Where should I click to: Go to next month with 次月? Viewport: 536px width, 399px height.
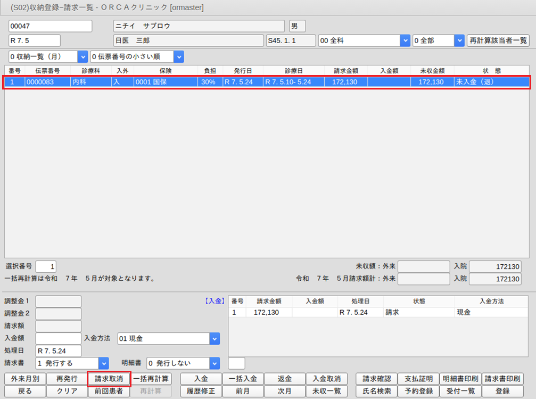pyautogui.click(x=285, y=392)
